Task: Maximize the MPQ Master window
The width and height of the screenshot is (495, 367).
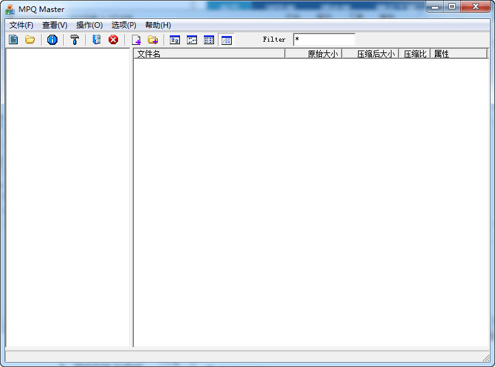Action: point(452,6)
